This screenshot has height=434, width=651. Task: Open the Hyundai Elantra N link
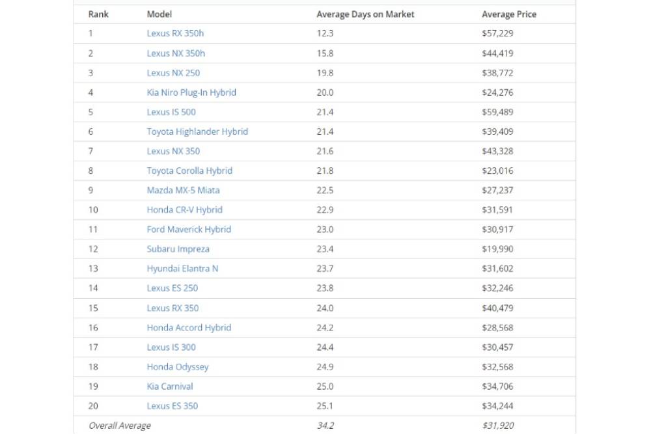(x=182, y=268)
